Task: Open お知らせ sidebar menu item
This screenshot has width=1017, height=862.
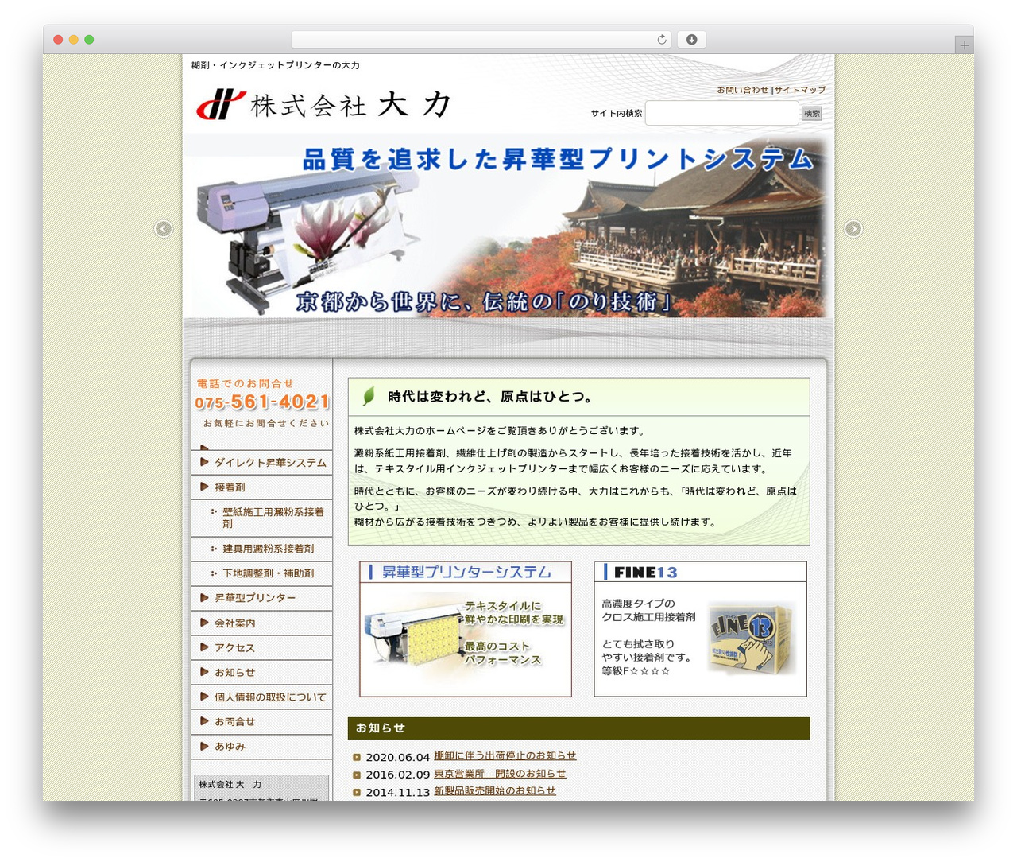Action: [x=261, y=673]
